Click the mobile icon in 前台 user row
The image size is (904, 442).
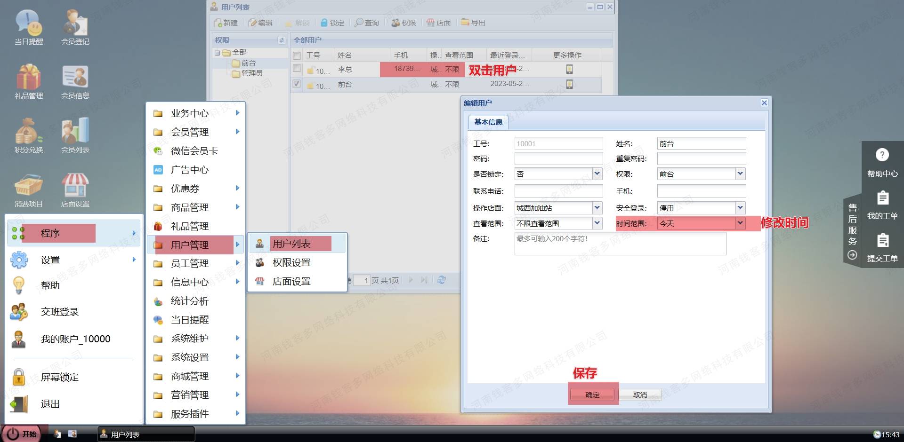coord(569,84)
